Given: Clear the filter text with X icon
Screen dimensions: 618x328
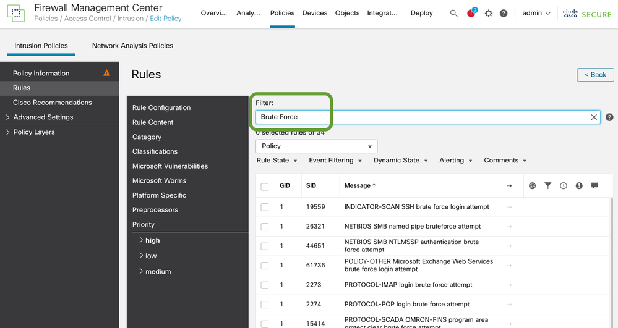Looking at the screenshot, I should pyautogui.click(x=593, y=117).
